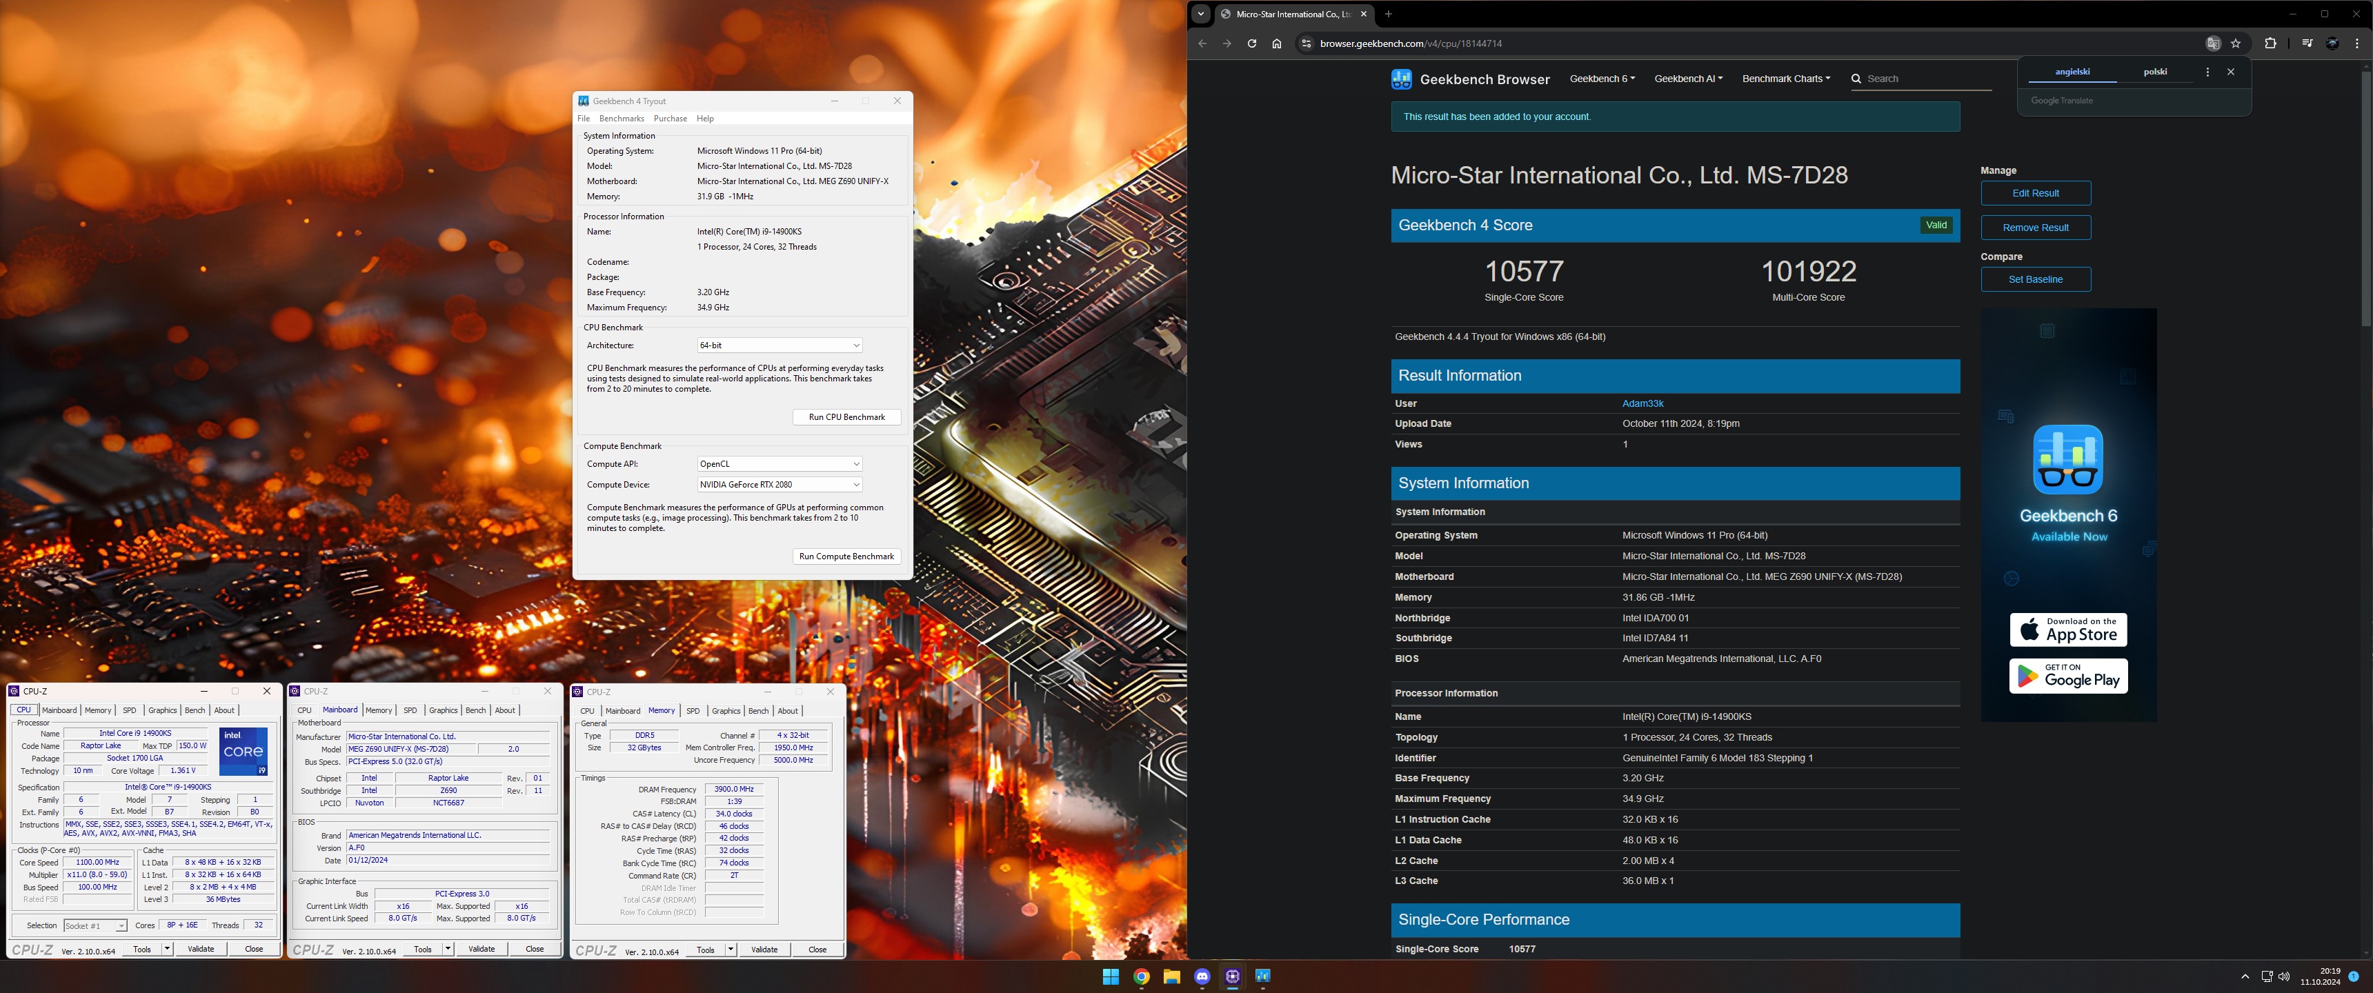This screenshot has width=2373, height=993.
Task: Close the Google Translate popup
Action: pos(2230,72)
